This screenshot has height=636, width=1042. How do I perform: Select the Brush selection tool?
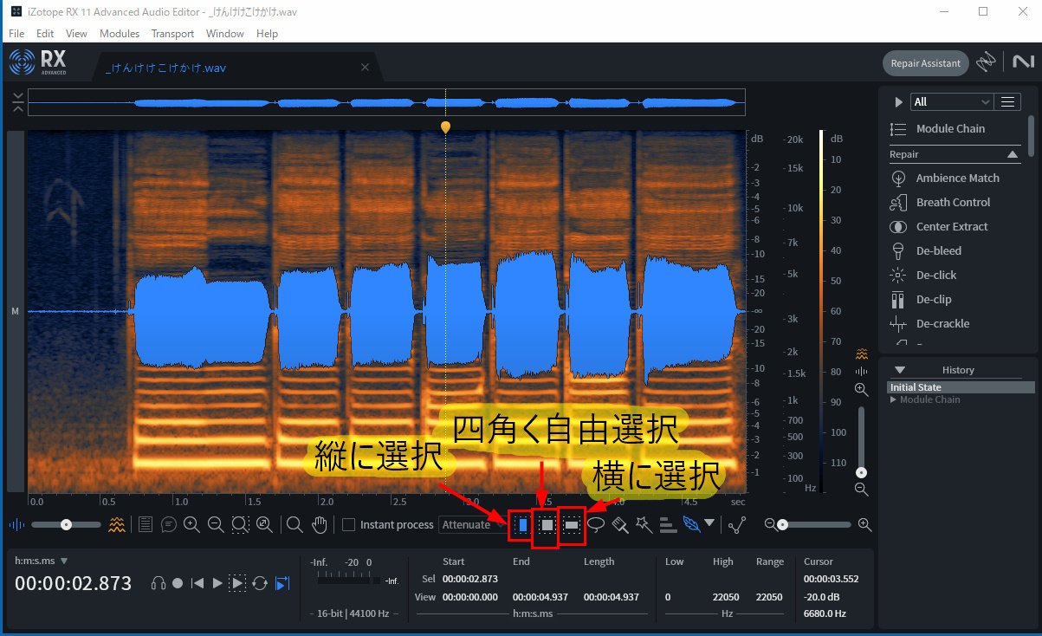(x=620, y=524)
